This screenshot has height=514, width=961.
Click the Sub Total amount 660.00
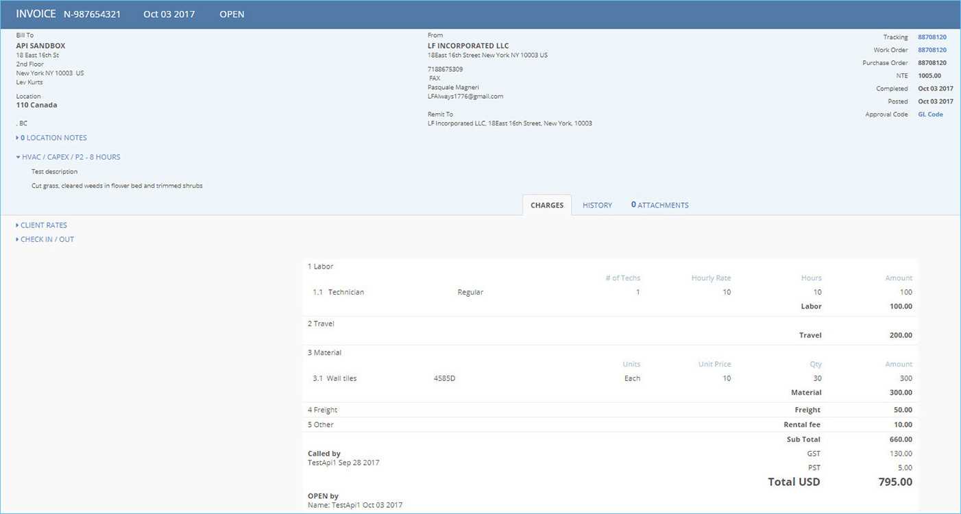click(x=901, y=439)
